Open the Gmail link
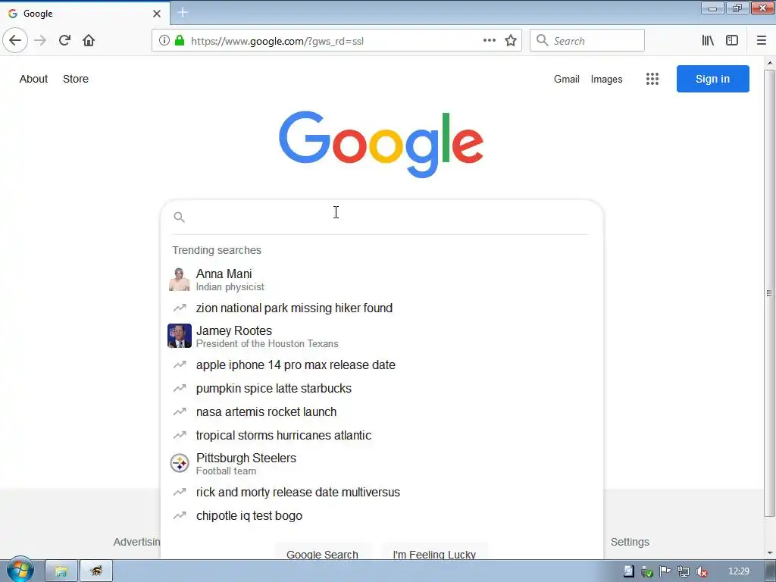 pyautogui.click(x=567, y=79)
